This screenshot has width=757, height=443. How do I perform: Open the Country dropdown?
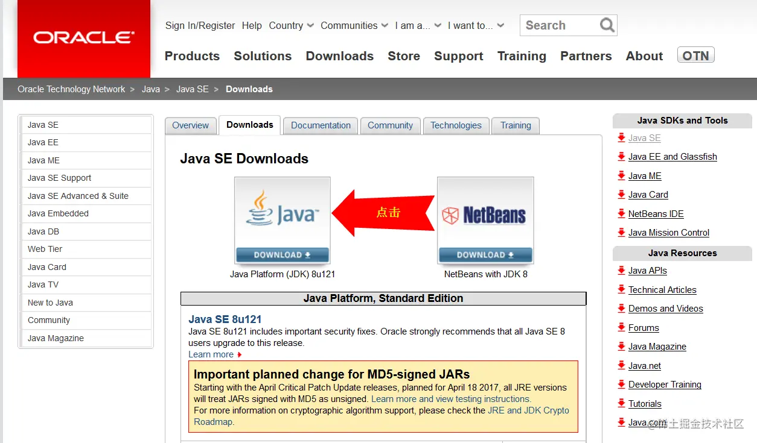pyautogui.click(x=292, y=25)
